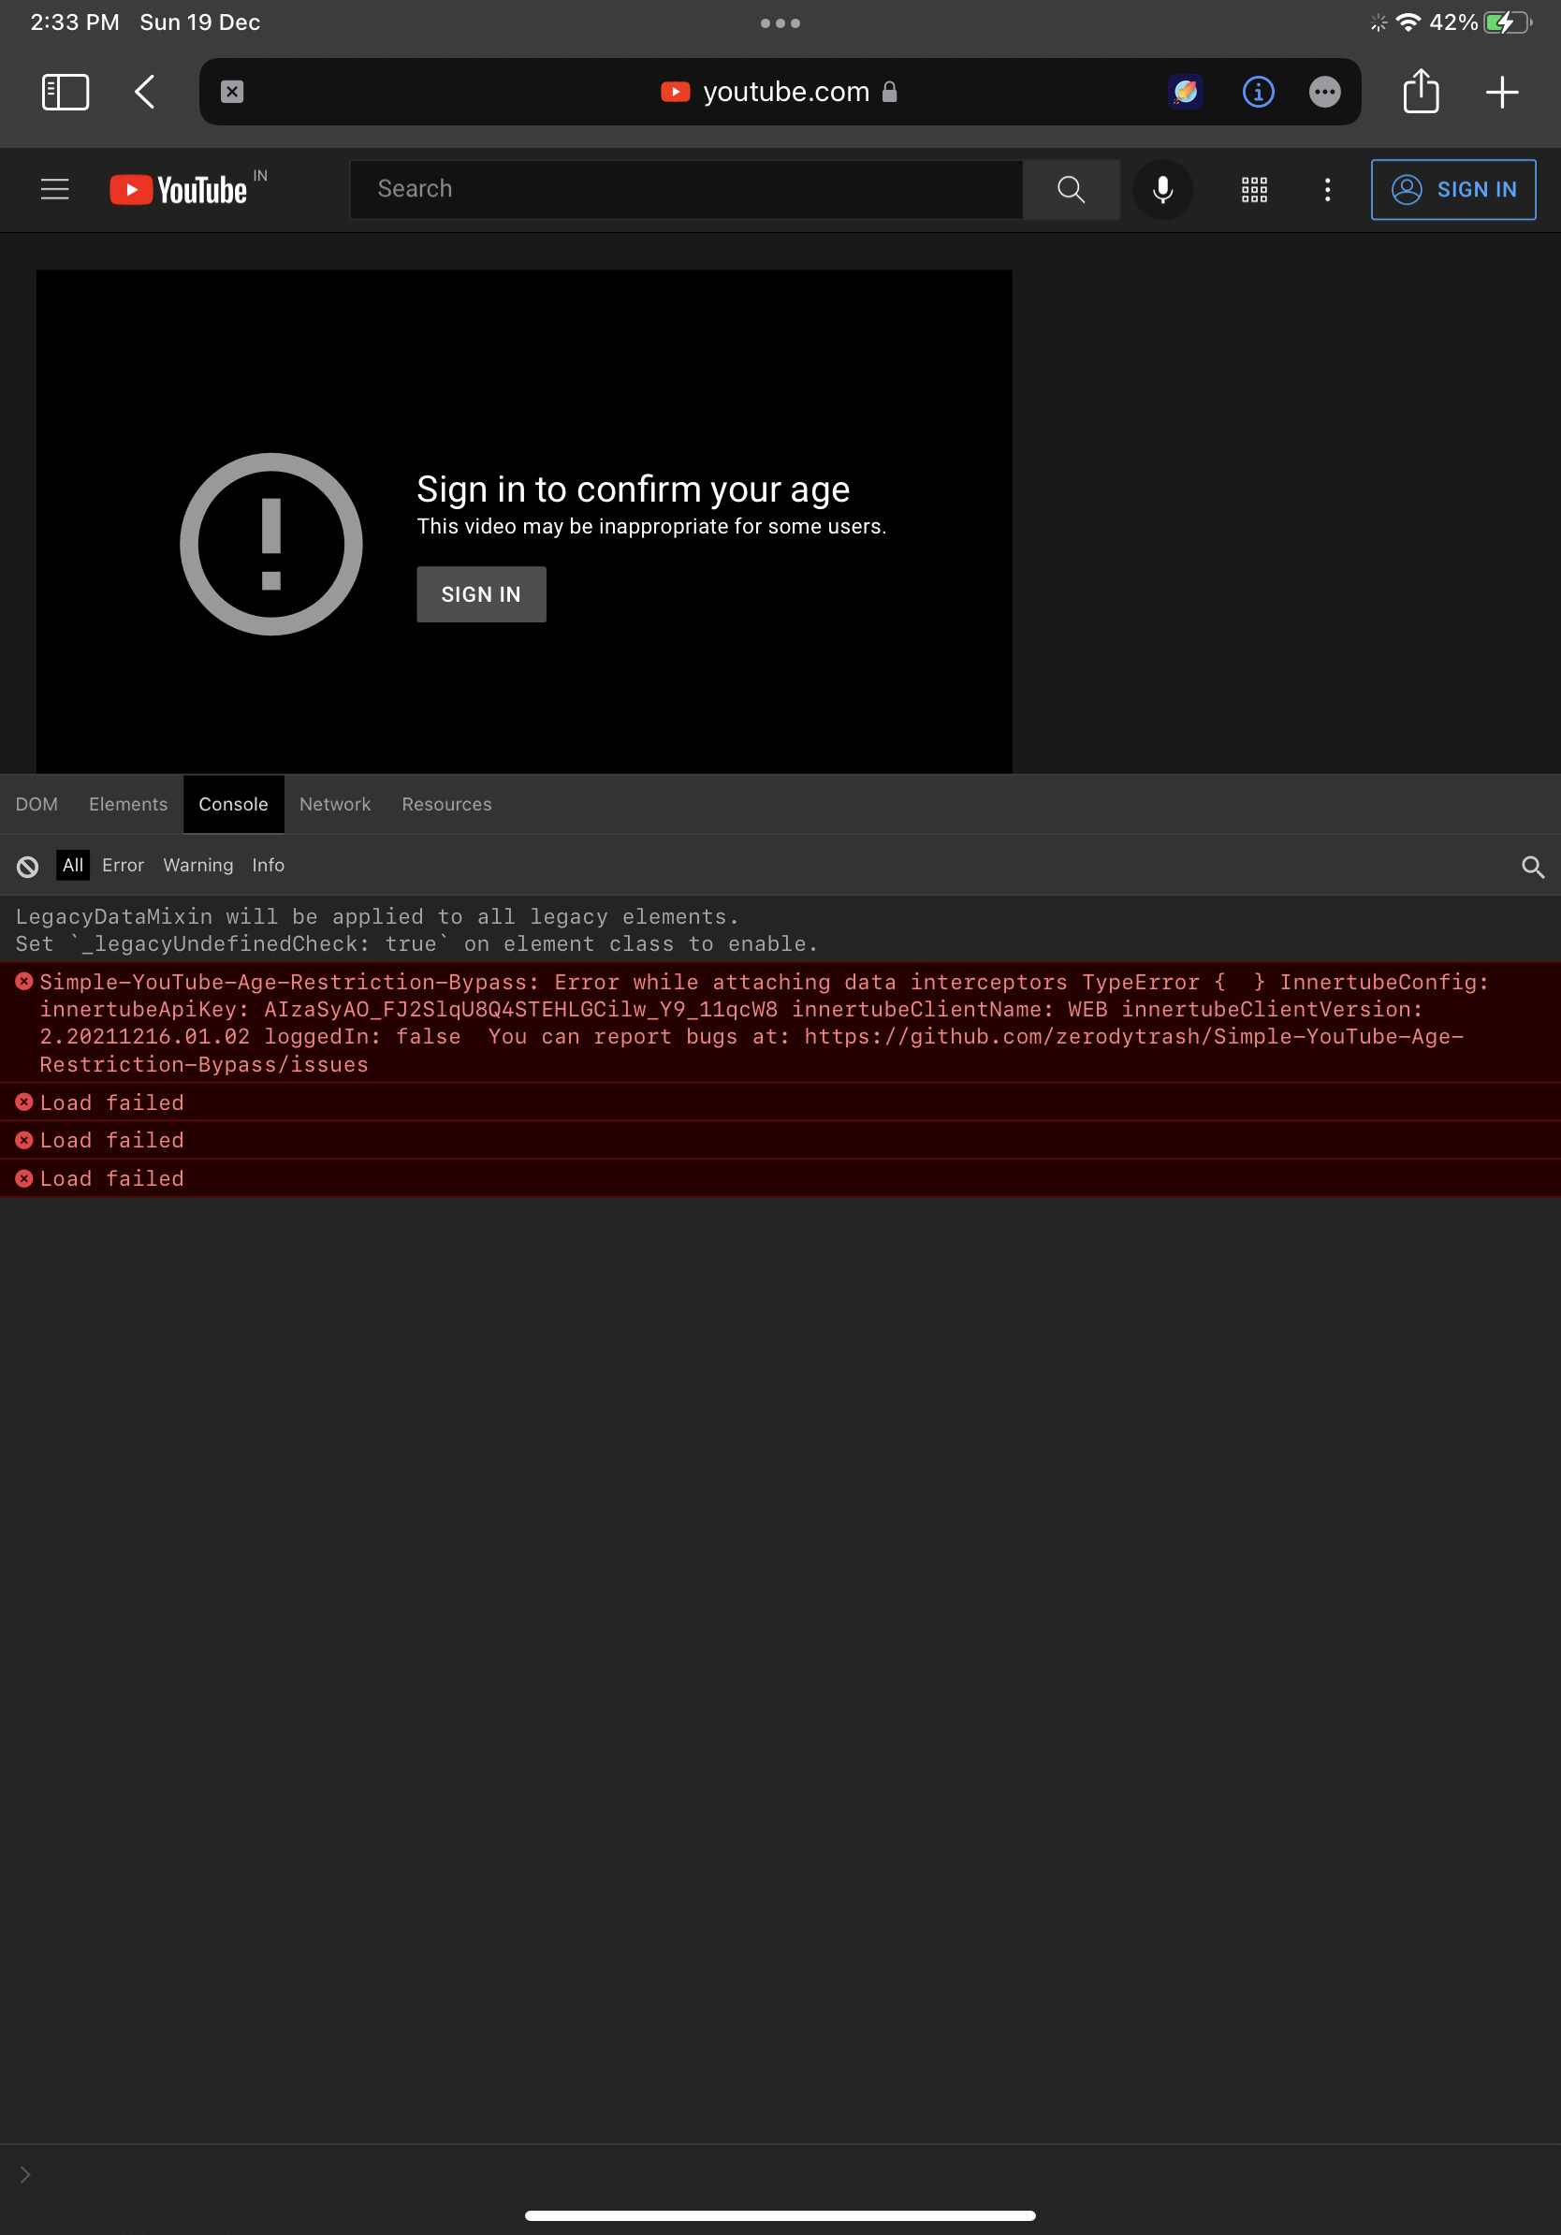Switch to the Network tab
Image resolution: width=1561 pixels, height=2235 pixels.
tap(335, 804)
